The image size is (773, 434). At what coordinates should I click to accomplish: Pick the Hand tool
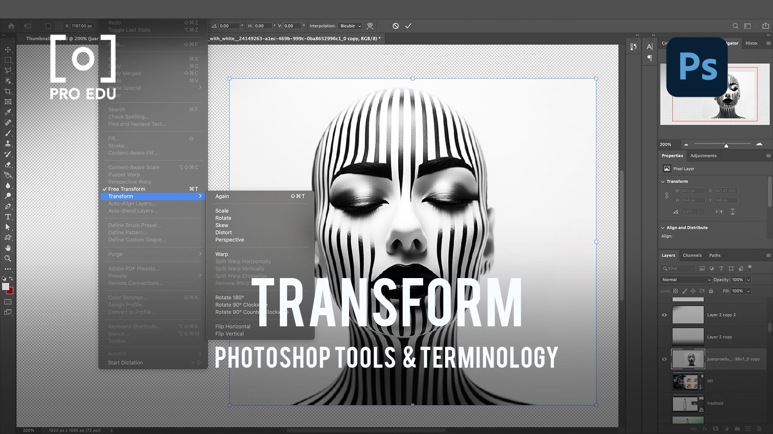point(8,248)
